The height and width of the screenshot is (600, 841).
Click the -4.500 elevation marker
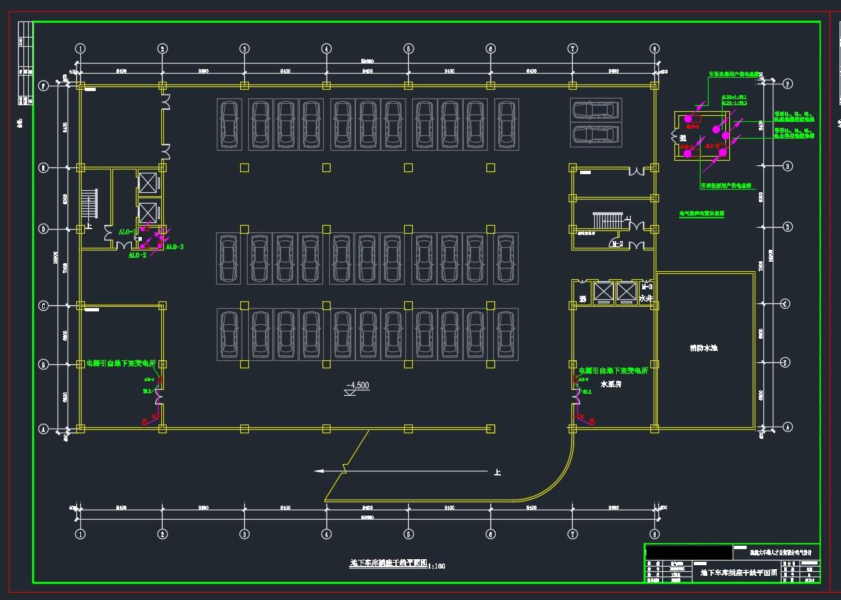tap(357, 386)
